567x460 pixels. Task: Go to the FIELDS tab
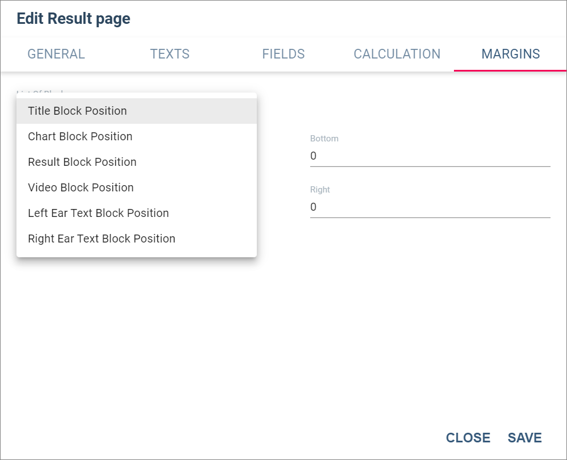[283, 54]
